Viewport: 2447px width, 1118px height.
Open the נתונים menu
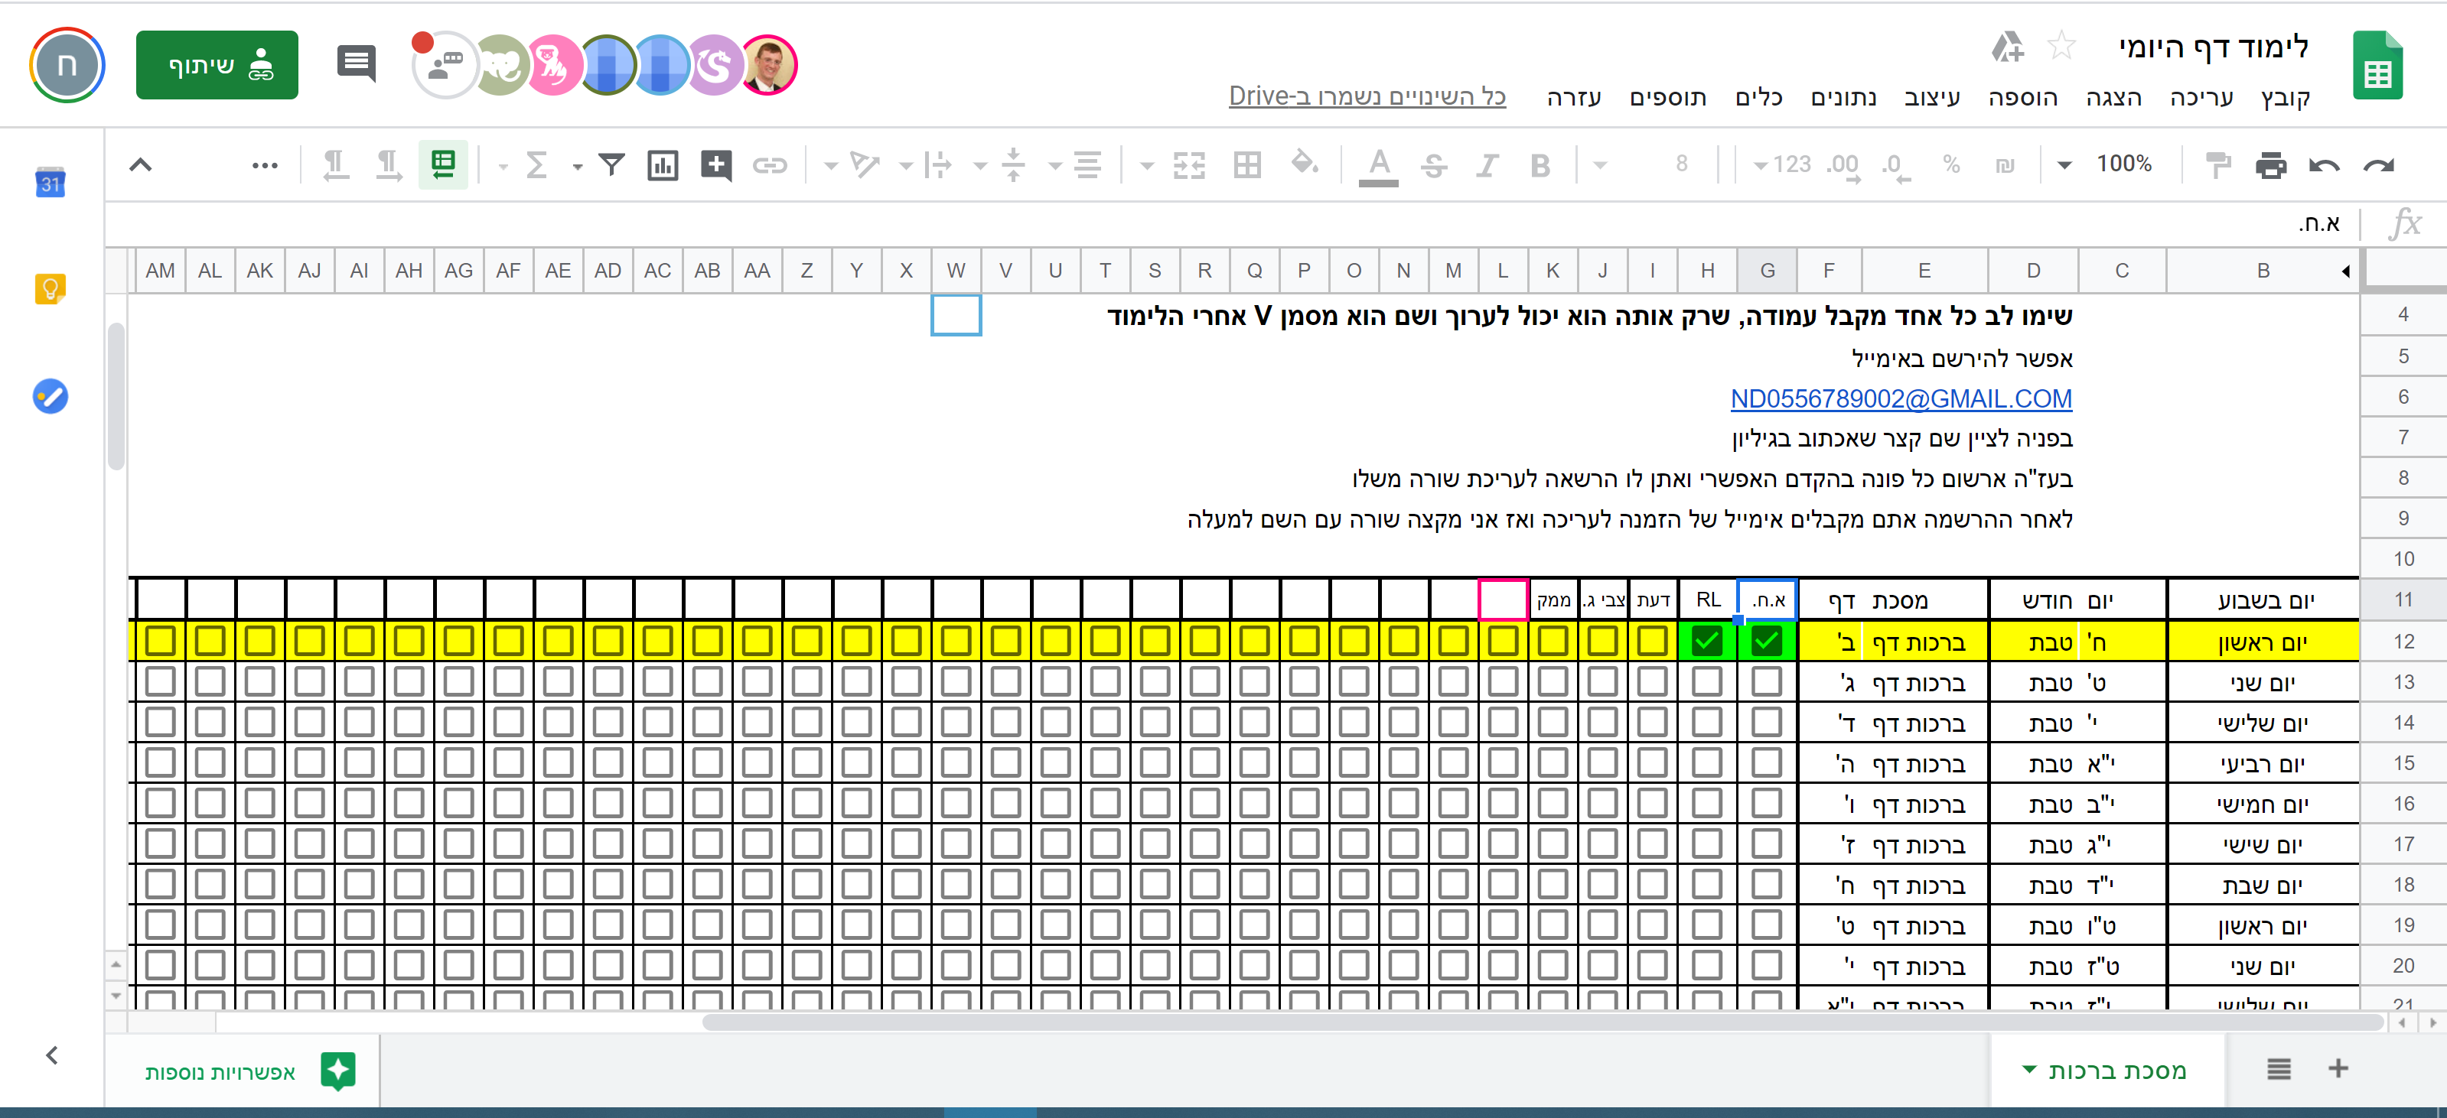point(1843,98)
